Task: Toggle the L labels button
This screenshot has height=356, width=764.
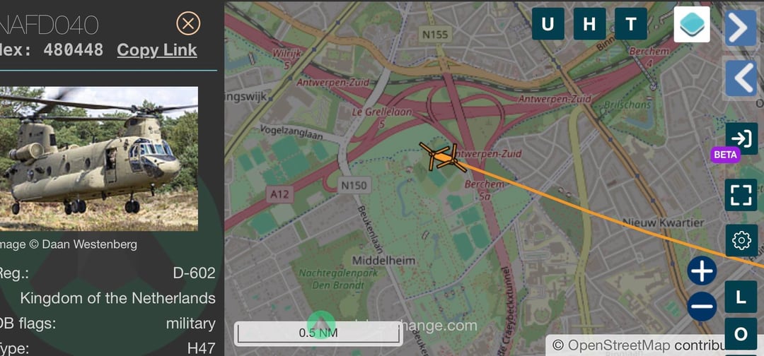Action: click(741, 297)
